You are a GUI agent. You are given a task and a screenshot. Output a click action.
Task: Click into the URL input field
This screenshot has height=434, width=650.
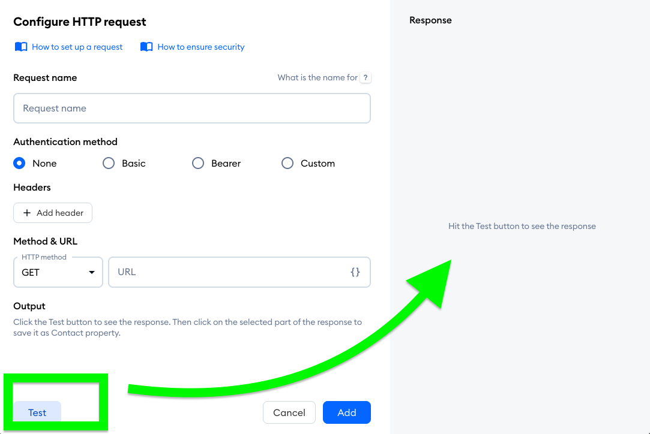[239, 272]
